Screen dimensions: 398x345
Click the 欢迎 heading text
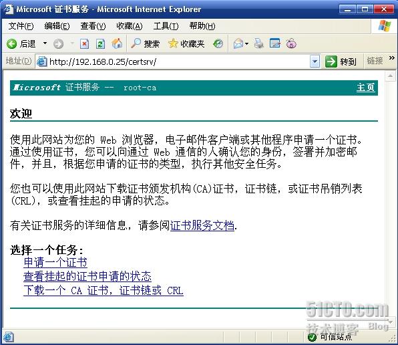click(x=21, y=113)
